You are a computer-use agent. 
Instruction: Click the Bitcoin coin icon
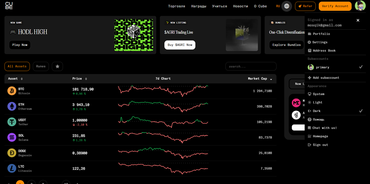(12, 91)
